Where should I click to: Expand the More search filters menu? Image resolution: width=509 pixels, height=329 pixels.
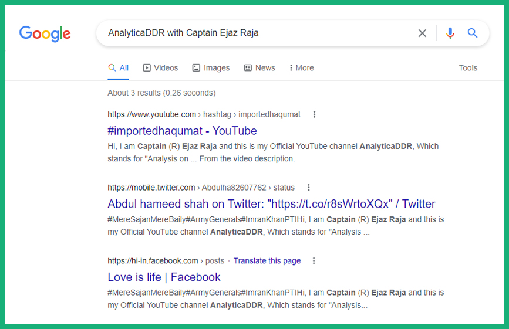pyautogui.click(x=302, y=68)
